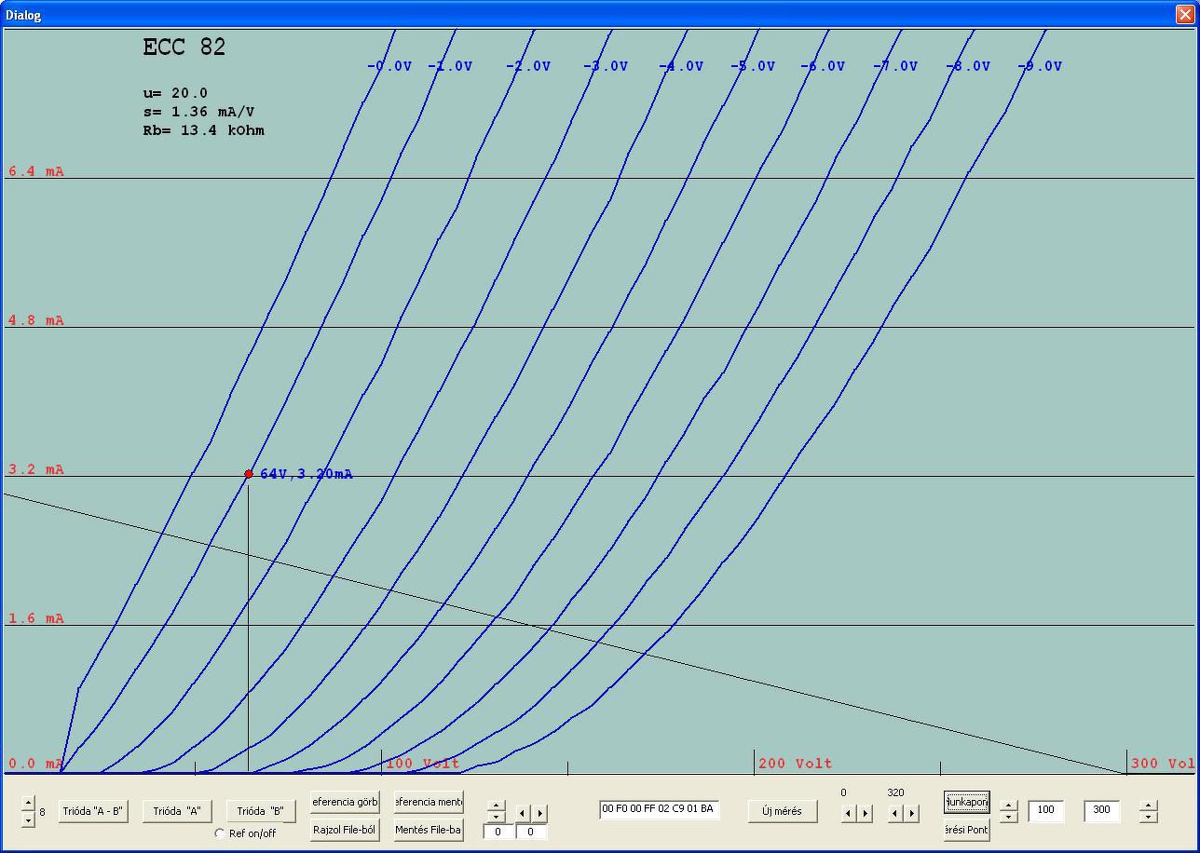Click the up arrow left of the 100 field

pos(1008,806)
